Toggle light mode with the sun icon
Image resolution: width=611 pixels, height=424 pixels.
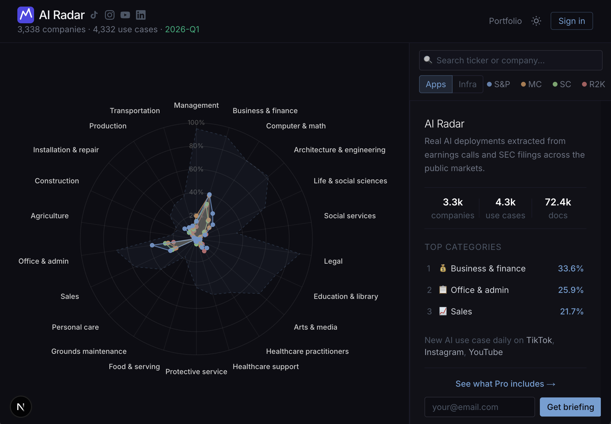pos(536,21)
